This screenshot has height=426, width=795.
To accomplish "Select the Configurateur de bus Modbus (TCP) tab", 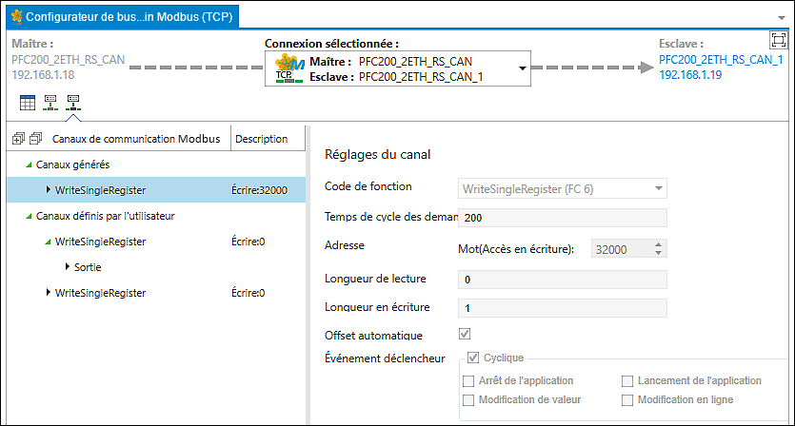I will (x=122, y=17).
